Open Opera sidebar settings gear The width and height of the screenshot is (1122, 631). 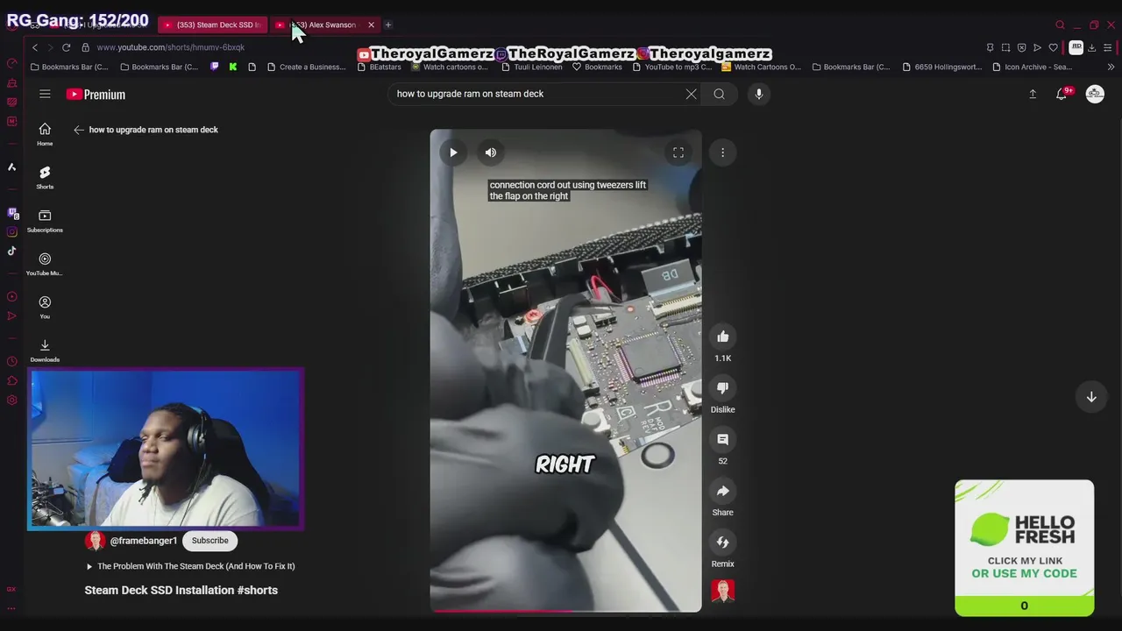pyautogui.click(x=11, y=400)
